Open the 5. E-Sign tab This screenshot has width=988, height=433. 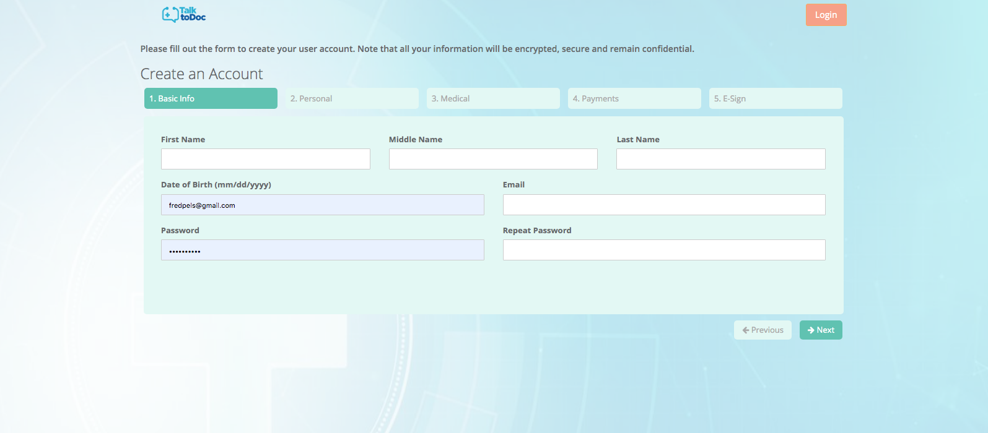(x=776, y=98)
